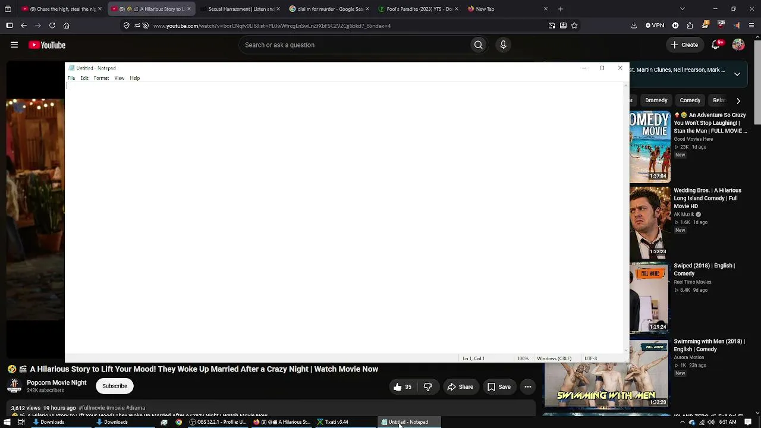Screen dimensions: 761x428
Task: Switch to 'dial m for murder' Google tab
Action: coord(329,9)
